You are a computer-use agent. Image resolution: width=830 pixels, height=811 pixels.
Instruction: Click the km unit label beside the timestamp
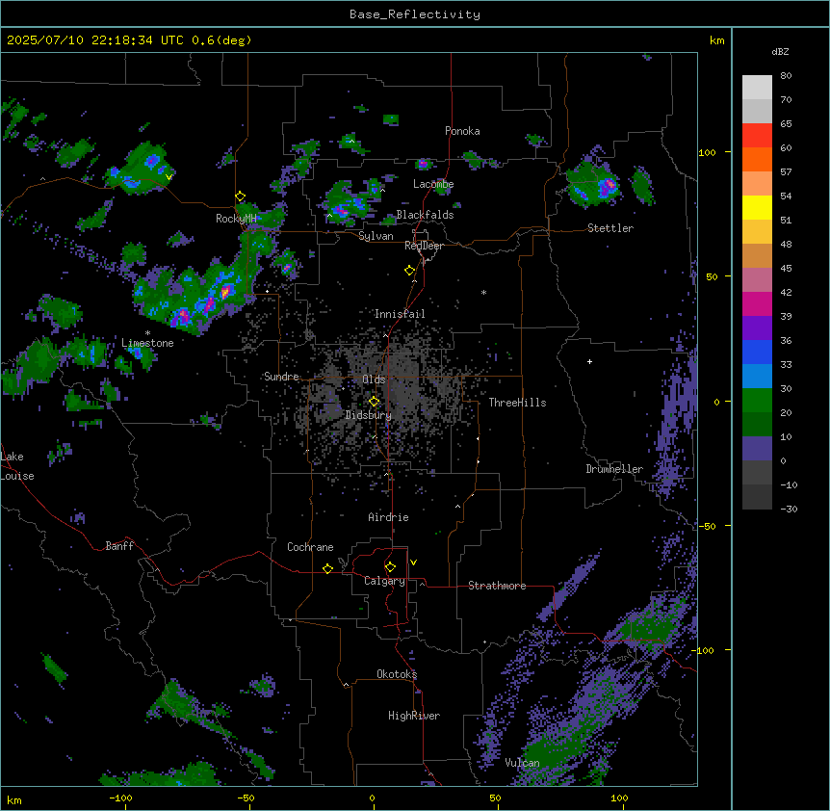716,40
